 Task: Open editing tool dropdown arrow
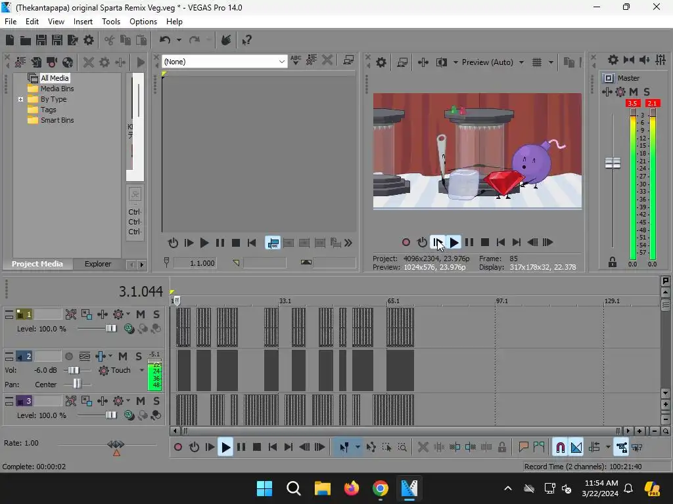pyautogui.click(x=358, y=448)
